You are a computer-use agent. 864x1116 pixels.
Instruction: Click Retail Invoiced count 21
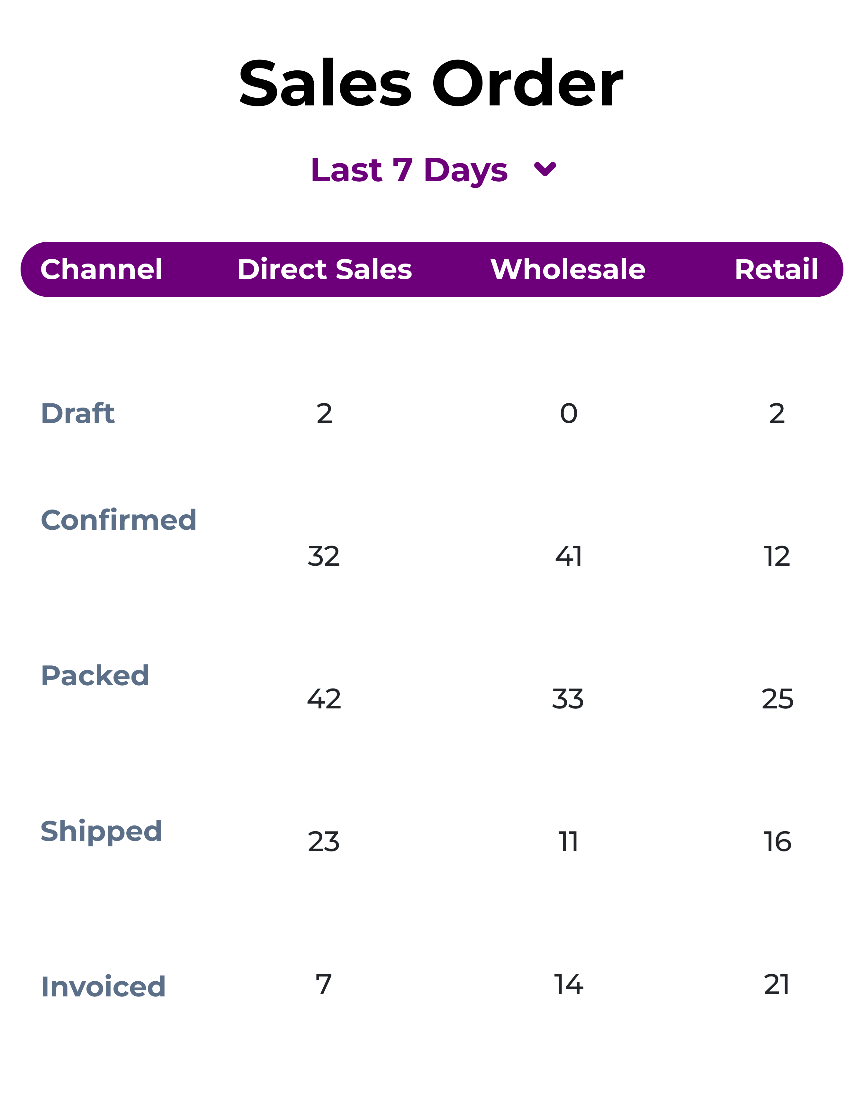click(777, 985)
